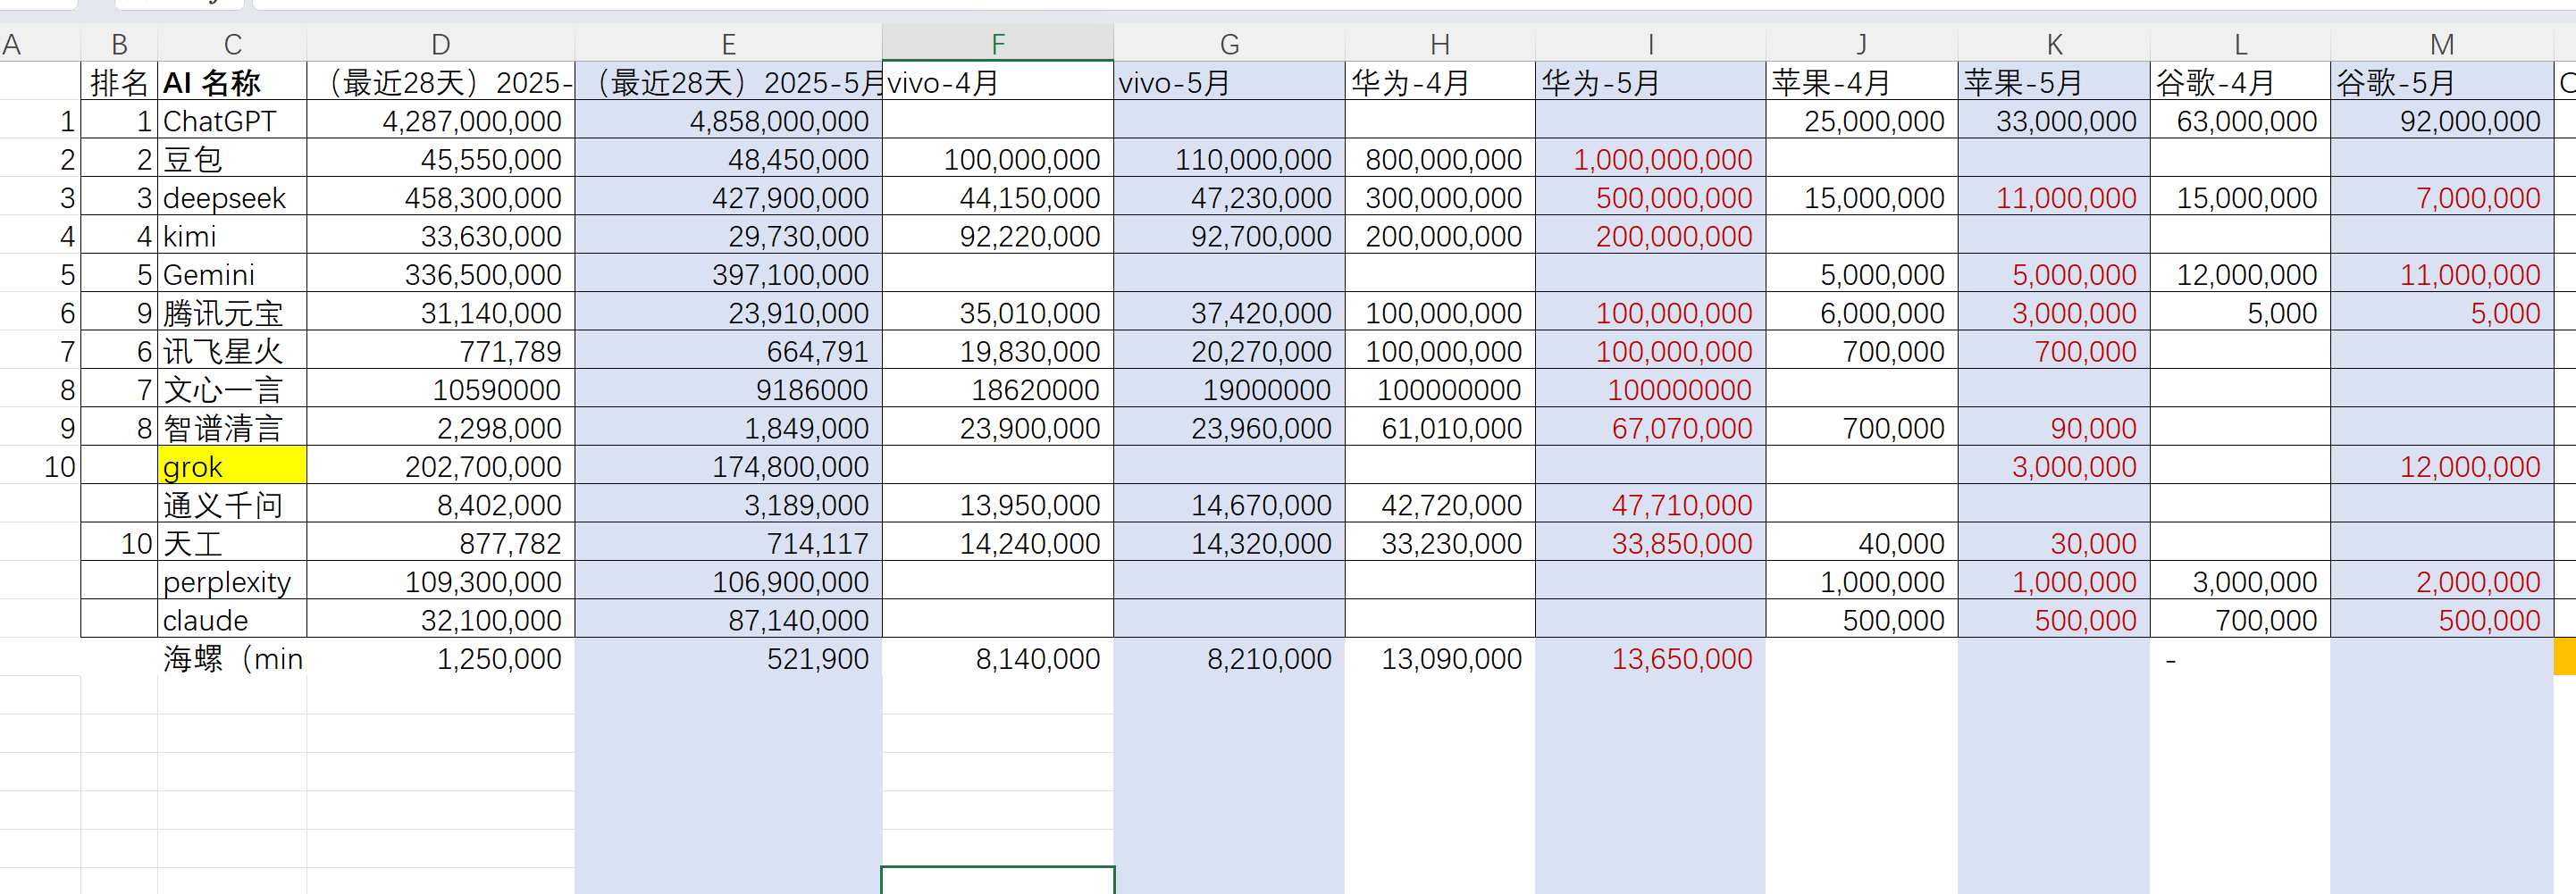
Task: Select column D header
Action: [440, 43]
